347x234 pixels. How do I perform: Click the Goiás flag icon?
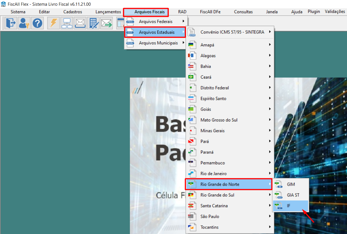tap(192, 109)
